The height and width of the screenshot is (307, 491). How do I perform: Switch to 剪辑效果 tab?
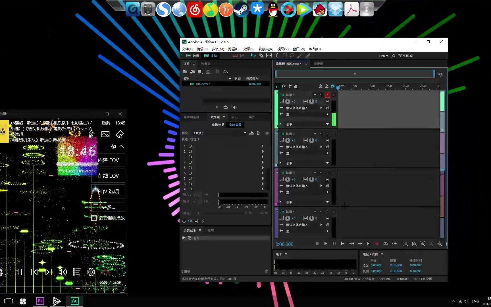tap(218, 125)
